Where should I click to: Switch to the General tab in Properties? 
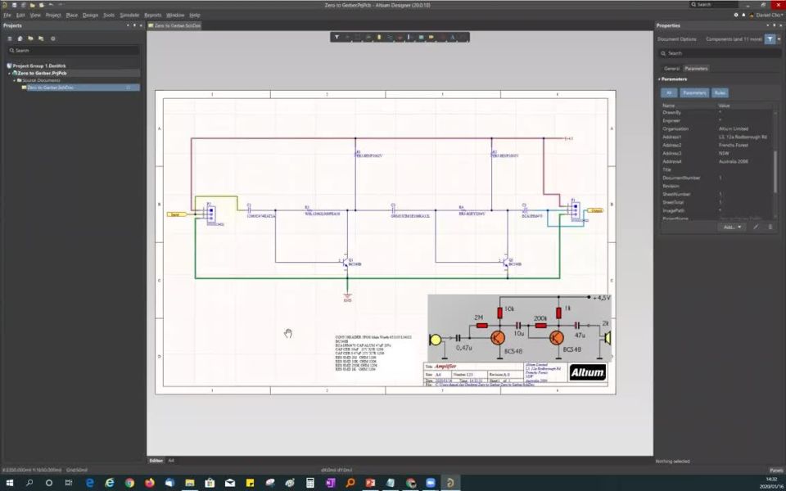click(671, 68)
